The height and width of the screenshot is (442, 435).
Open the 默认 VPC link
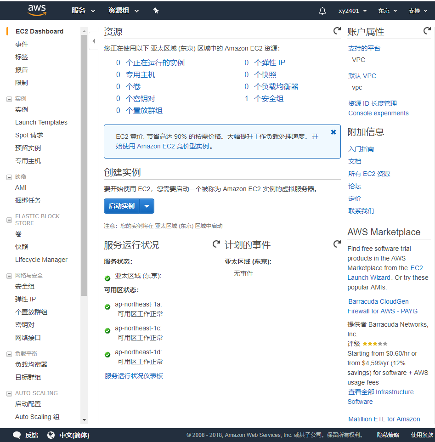click(x=362, y=76)
